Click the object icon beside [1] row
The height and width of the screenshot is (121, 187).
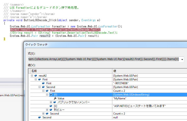(x=51, y=106)
